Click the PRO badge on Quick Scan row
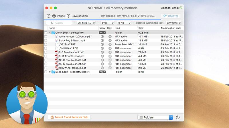The height and width of the screenshot is (128, 229). (102, 33)
